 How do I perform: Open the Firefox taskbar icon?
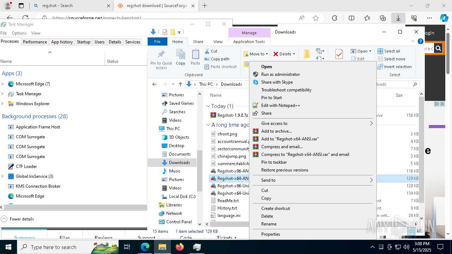click(180, 247)
